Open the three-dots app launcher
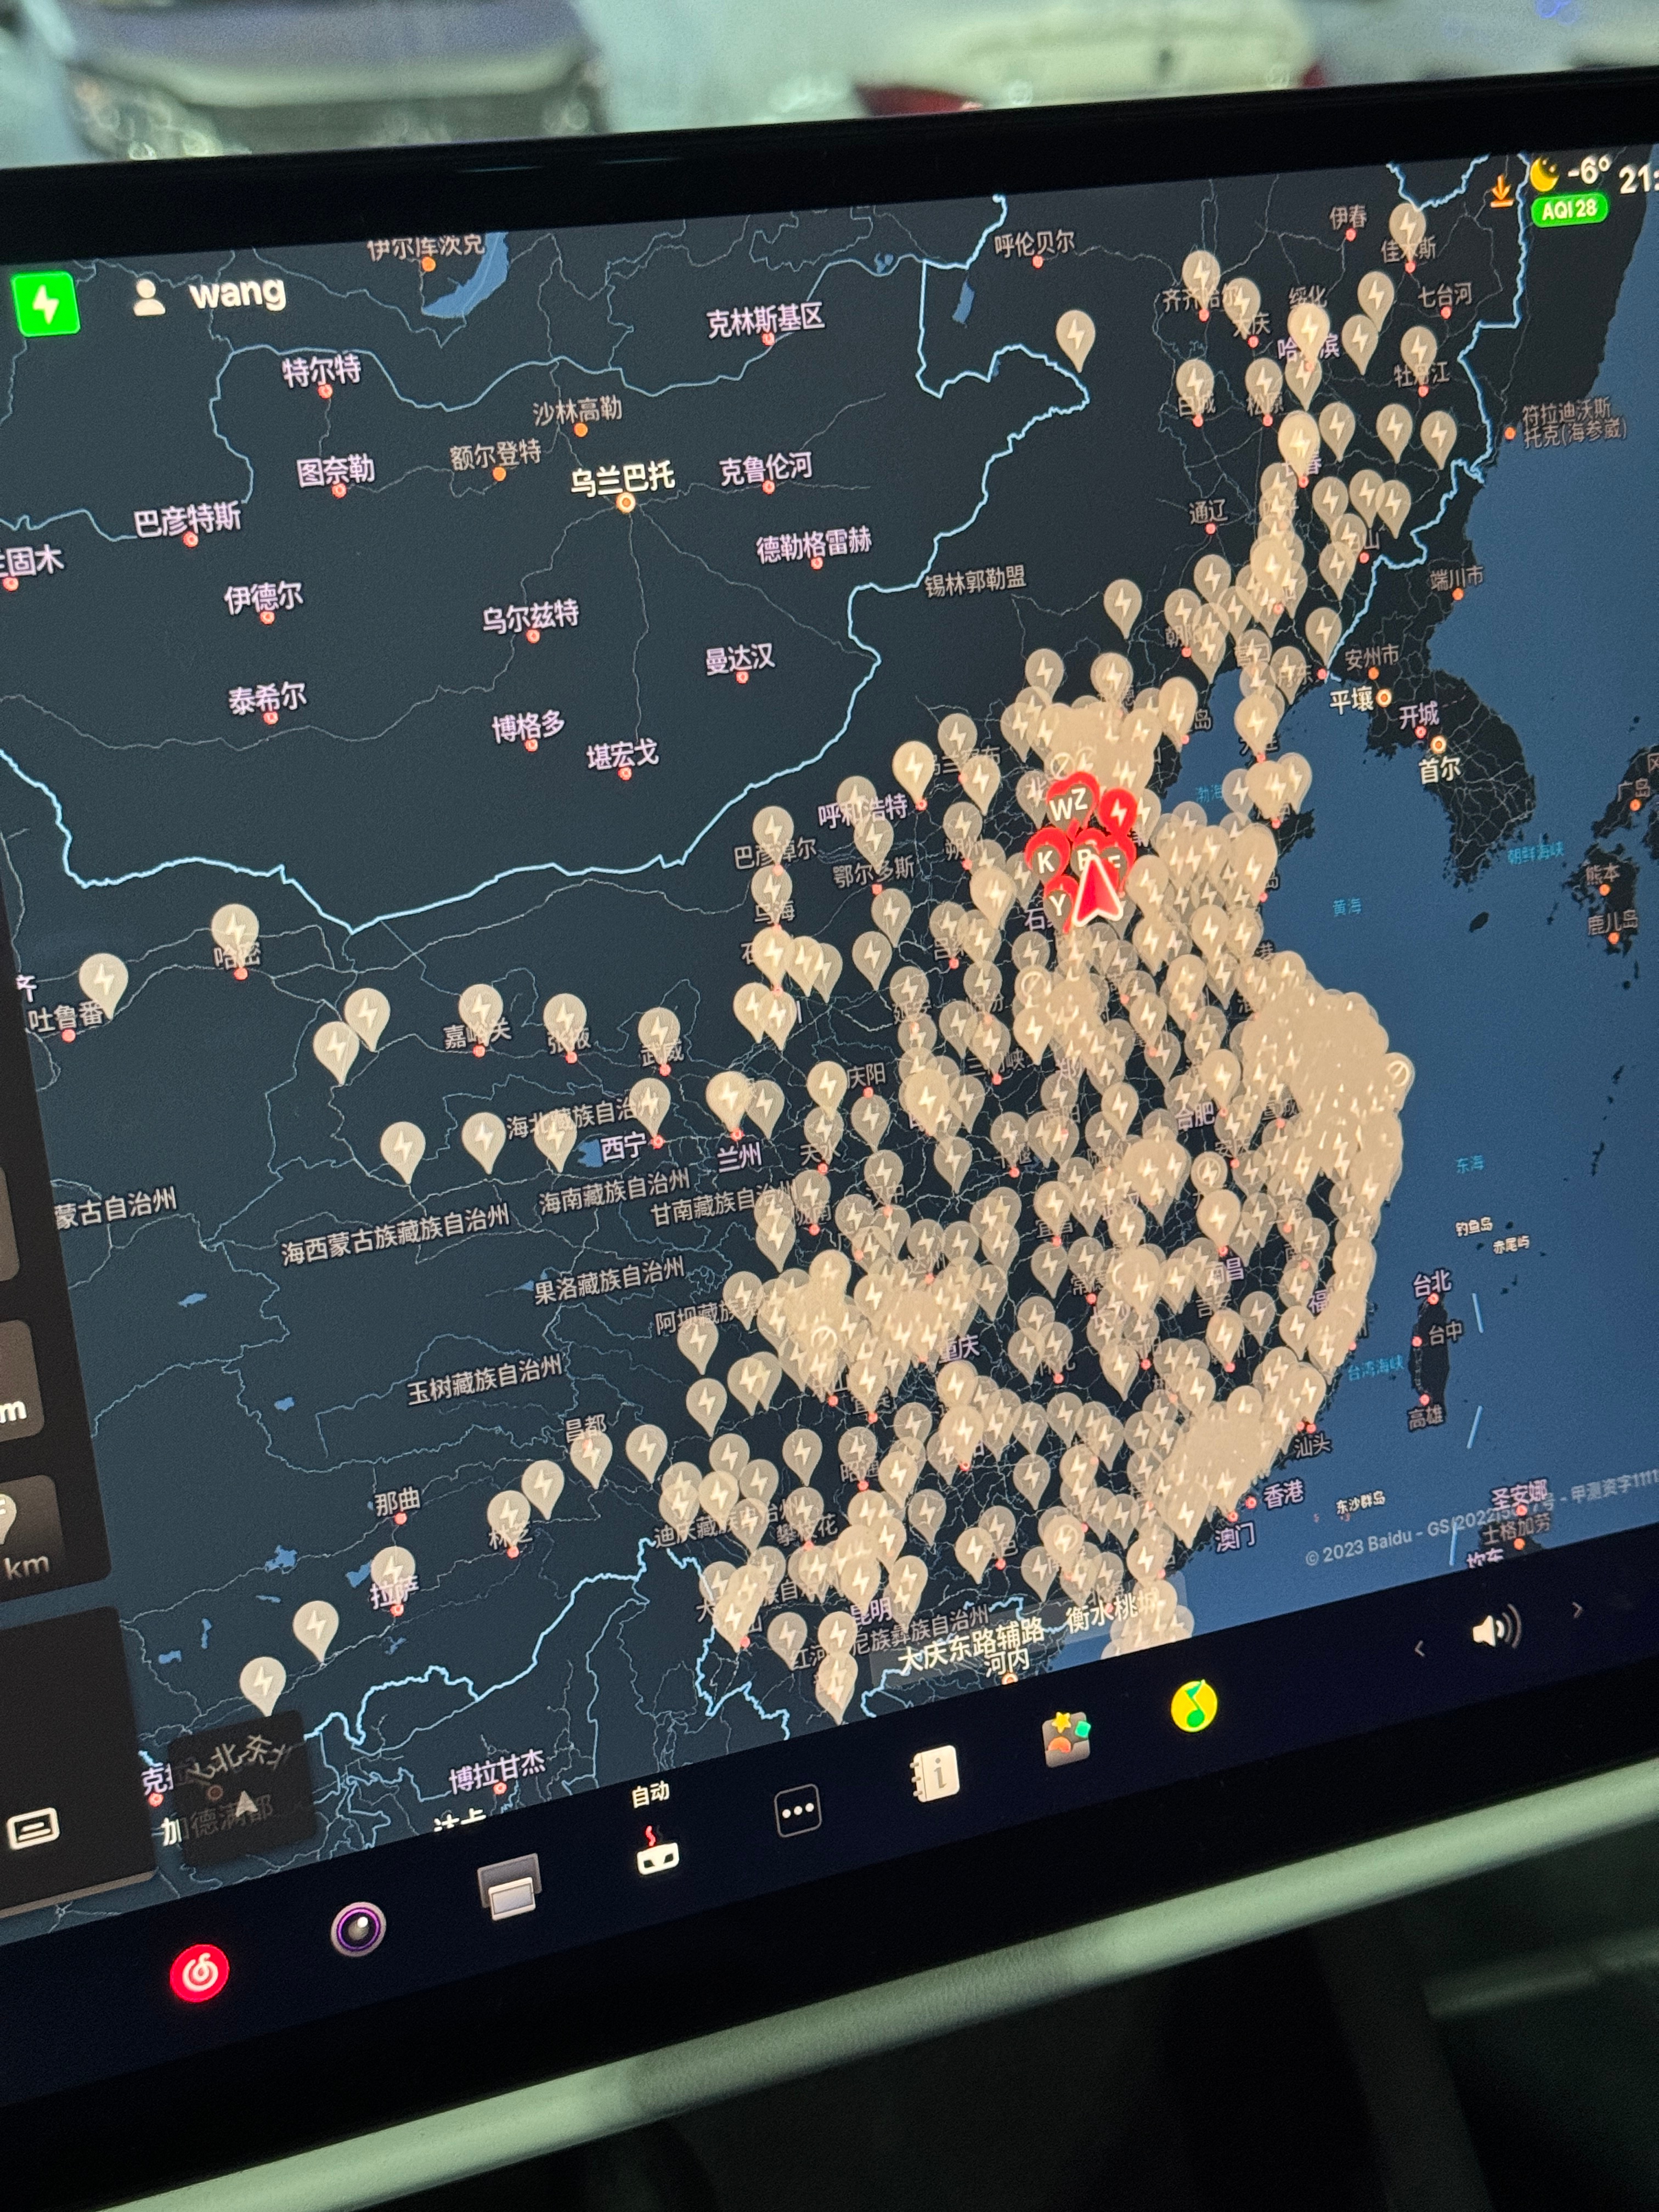The height and width of the screenshot is (2212, 1659). pos(798,1810)
